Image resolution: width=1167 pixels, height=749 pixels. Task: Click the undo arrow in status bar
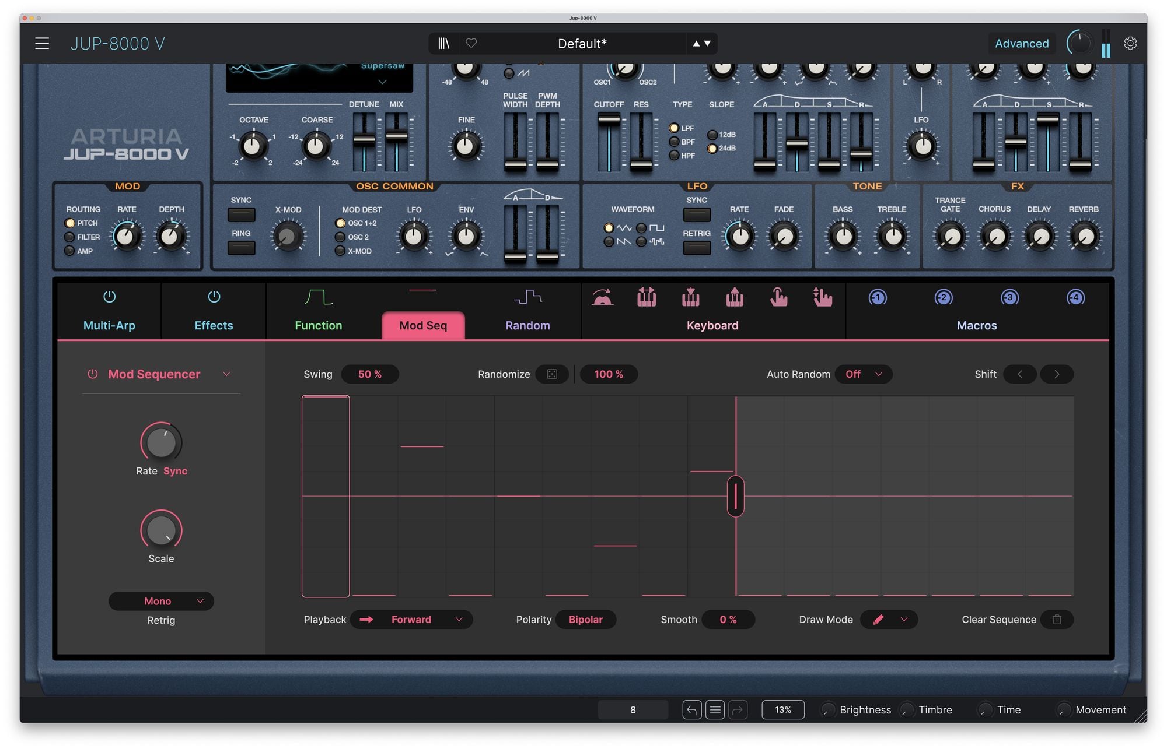coord(691,710)
